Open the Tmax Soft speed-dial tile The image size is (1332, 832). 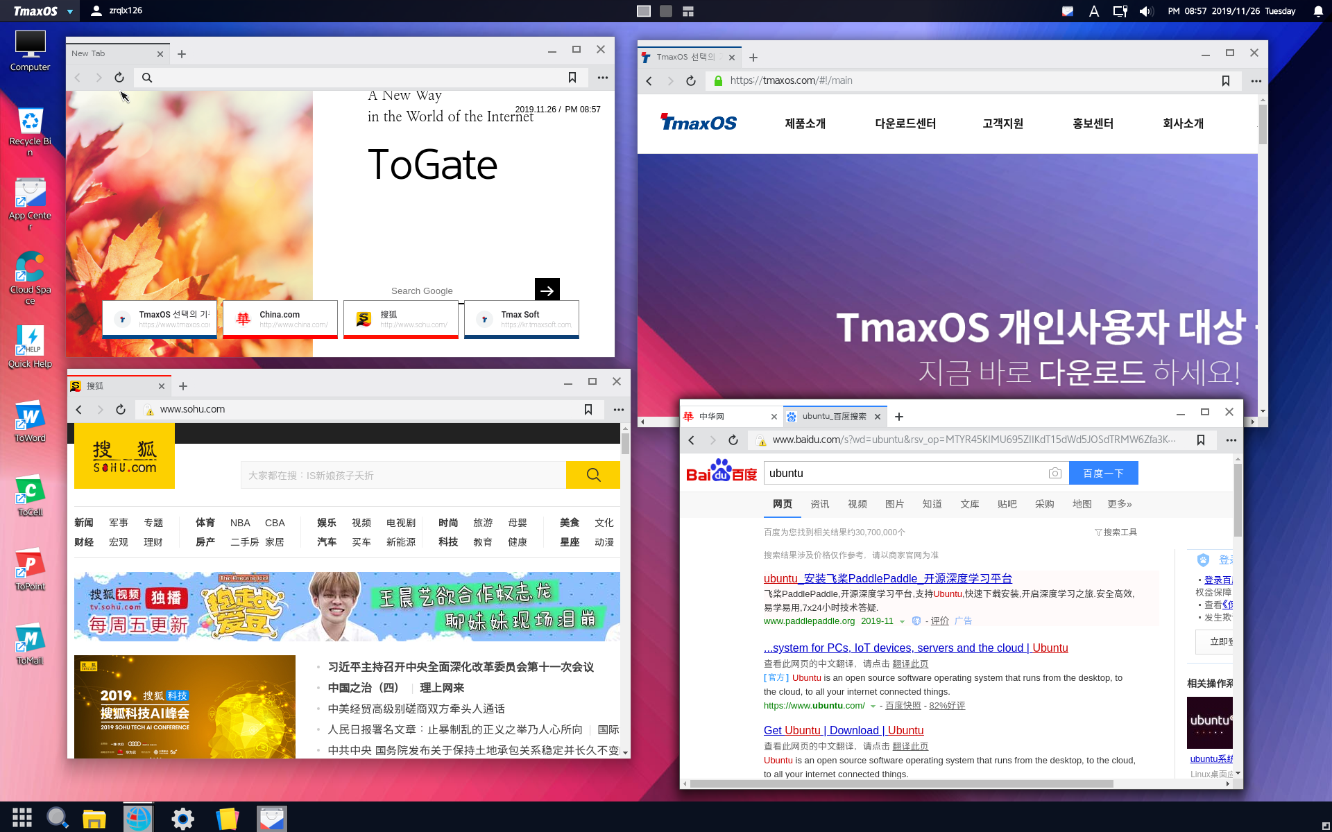[x=522, y=320]
